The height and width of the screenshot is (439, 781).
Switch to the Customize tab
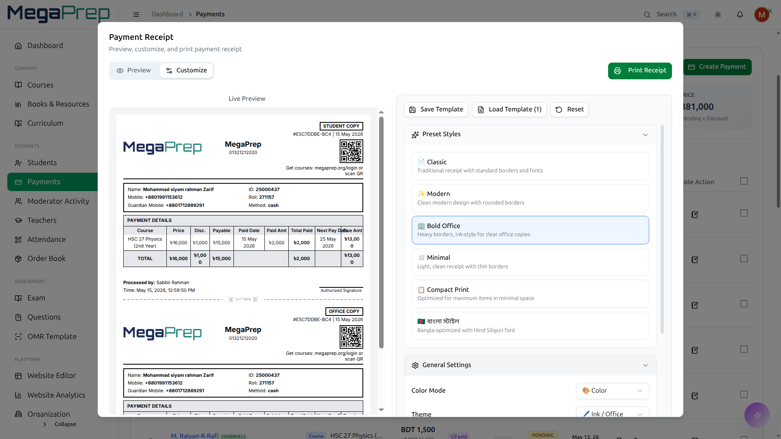tap(186, 71)
